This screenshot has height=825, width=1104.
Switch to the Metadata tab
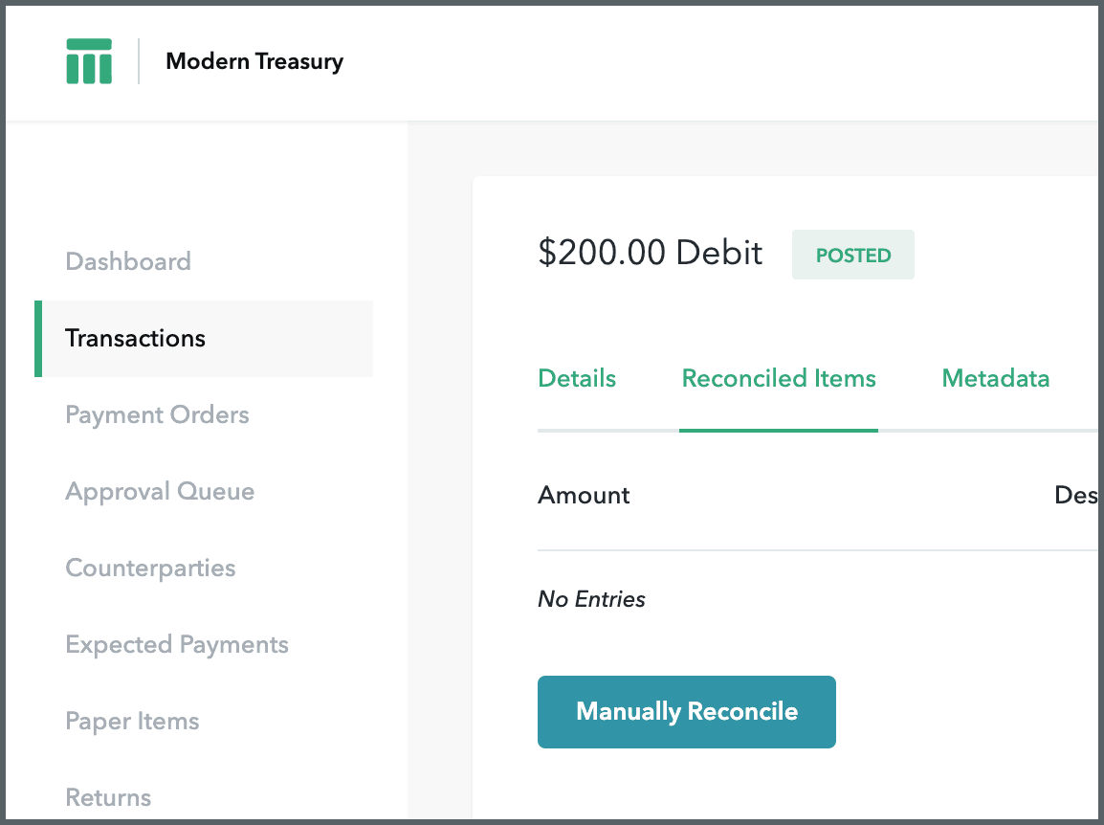tap(995, 378)
